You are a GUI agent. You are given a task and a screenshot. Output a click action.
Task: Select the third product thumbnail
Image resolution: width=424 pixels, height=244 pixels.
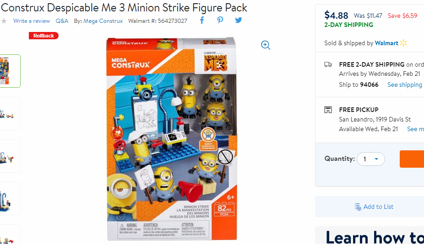click(x=10, y=156)
